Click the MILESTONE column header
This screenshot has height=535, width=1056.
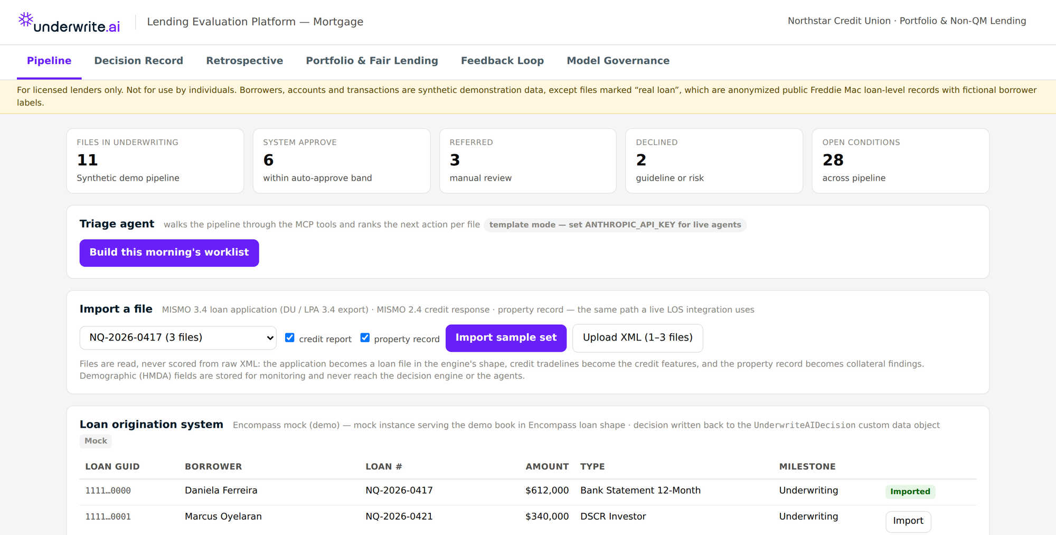(807, 467)
